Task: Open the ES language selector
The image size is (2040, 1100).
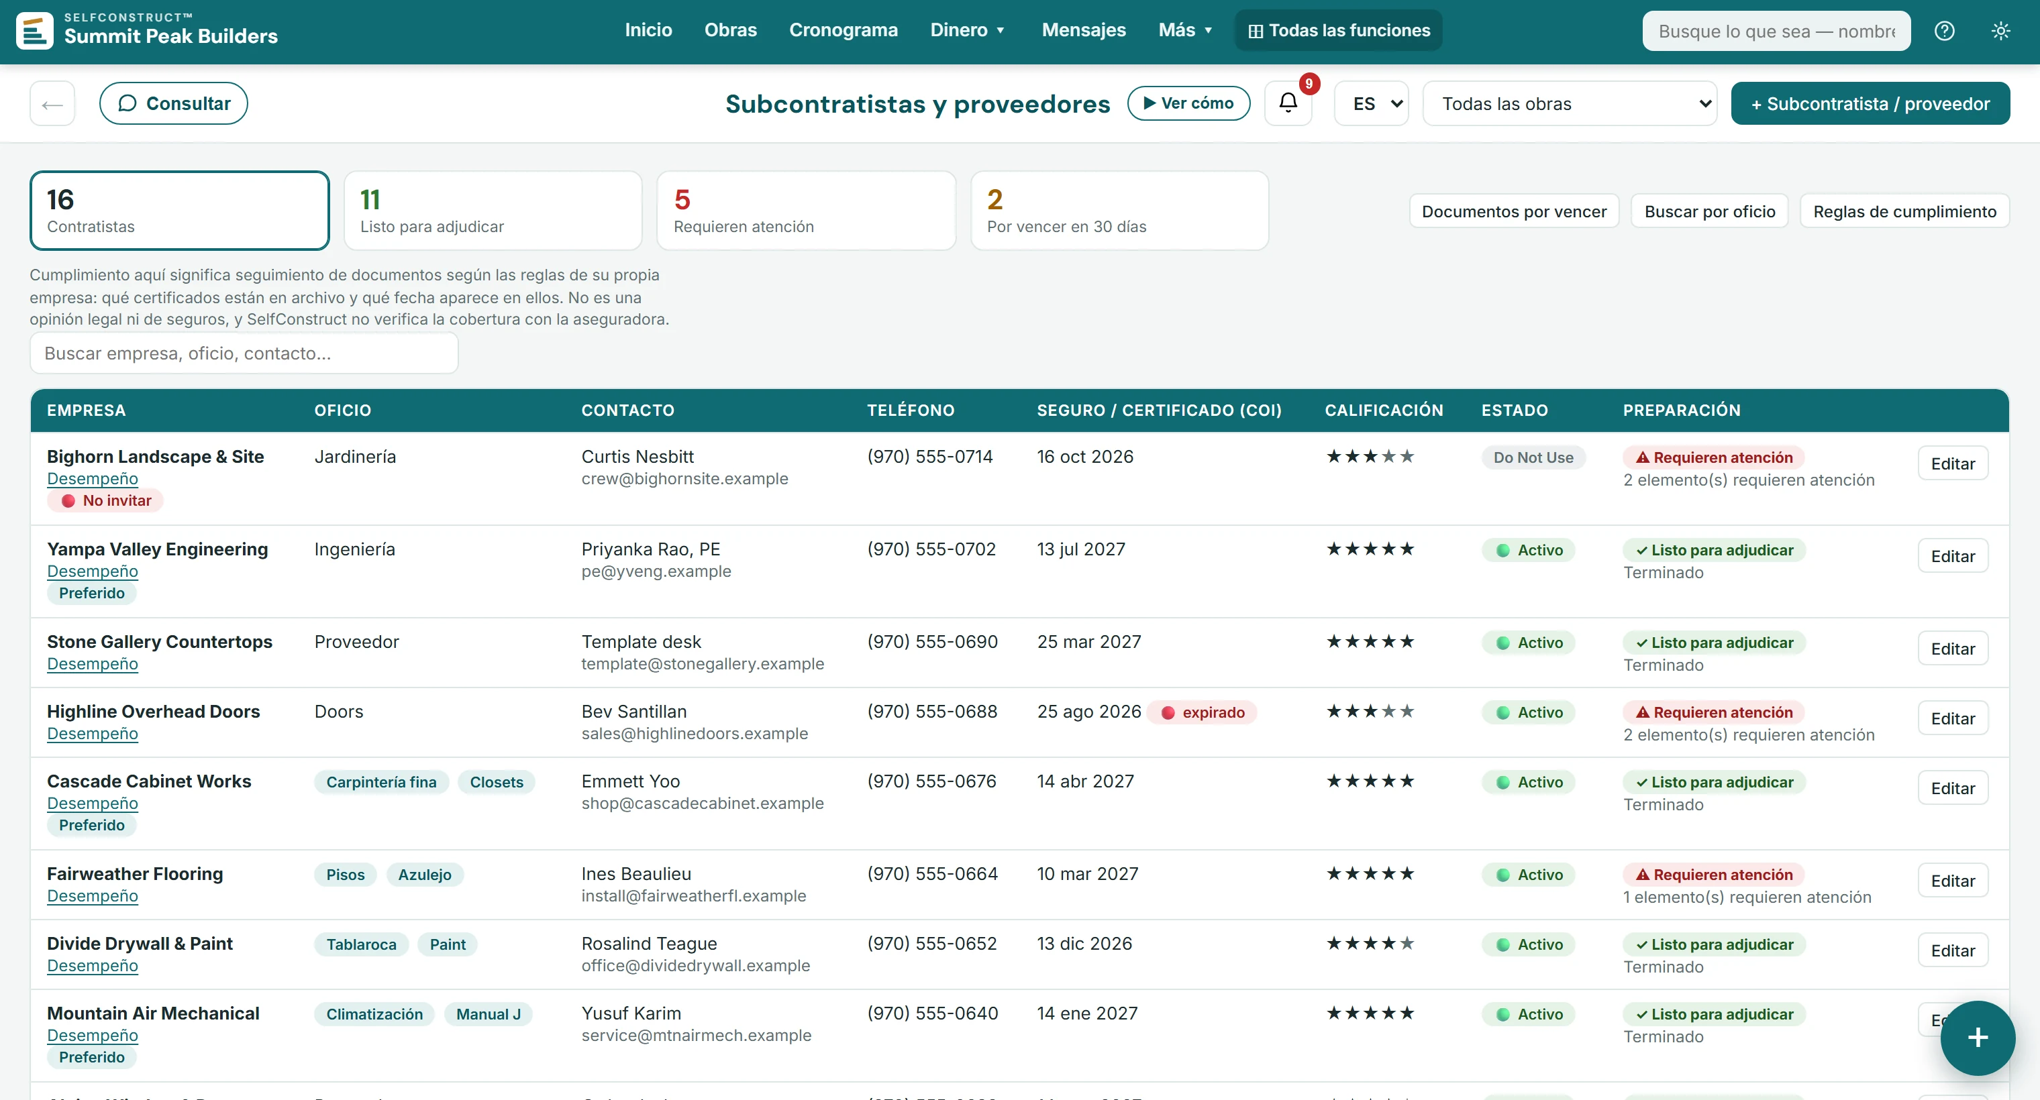Action: [1372, 103]
